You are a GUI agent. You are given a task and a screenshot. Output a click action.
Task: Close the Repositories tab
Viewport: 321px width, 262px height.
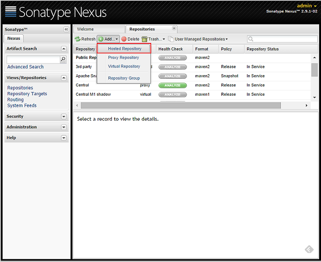[x=174, y=28]
